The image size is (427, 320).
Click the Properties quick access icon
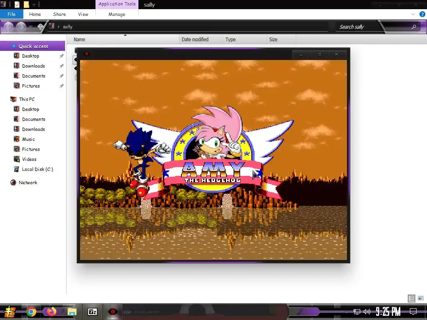point(17,4)
